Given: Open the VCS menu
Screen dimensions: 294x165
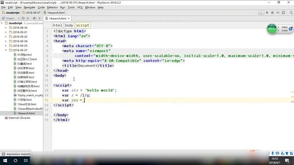Looking at the screenshot, I should coord(80,7).
